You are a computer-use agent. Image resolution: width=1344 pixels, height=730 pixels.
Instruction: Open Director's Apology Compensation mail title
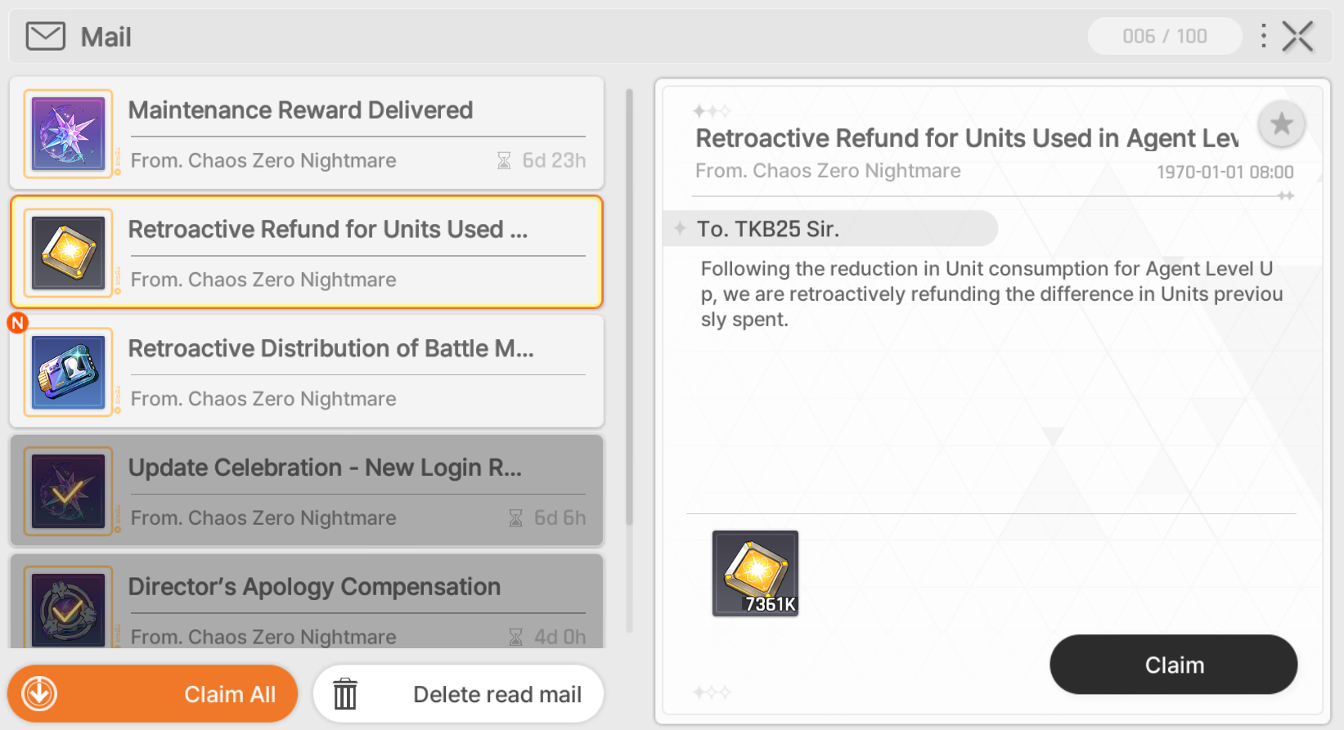pyautogui.click(x=314, y=587)
